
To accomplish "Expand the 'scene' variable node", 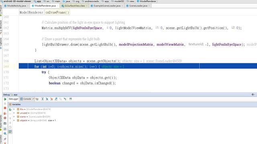I will [x=14, y=116].
